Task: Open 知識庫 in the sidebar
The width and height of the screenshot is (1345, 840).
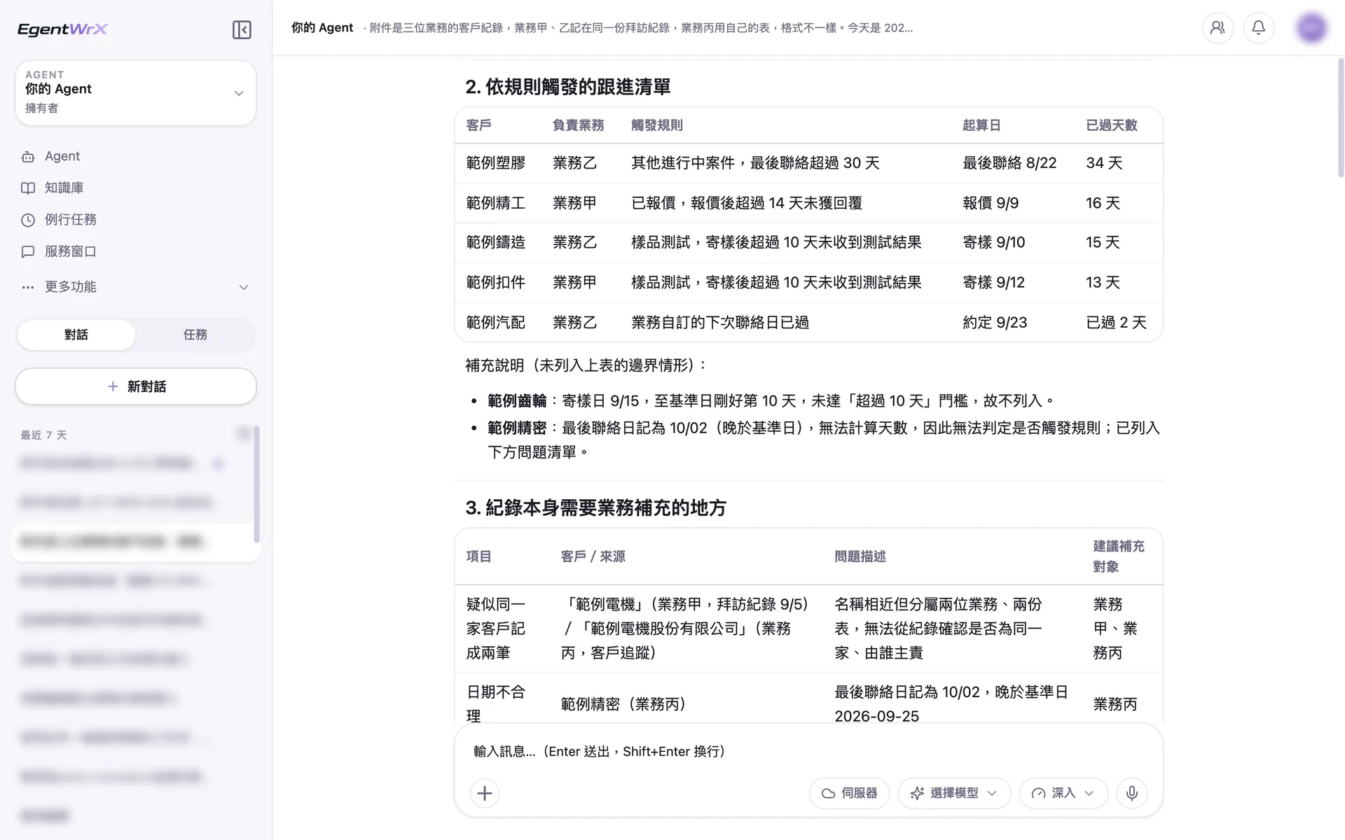Action: pos(64,188)
